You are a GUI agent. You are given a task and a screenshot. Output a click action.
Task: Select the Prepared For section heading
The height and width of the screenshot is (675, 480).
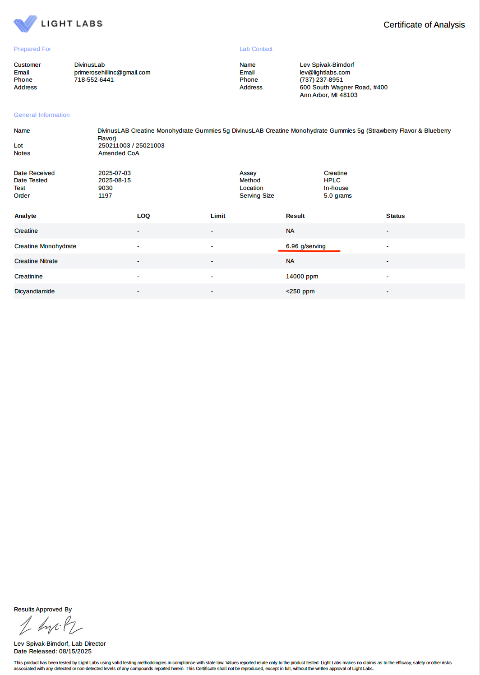coord(32,49)
